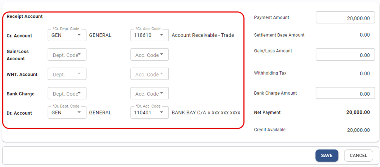The width and height of the screenshot is (380, 167).
Task: Open Gain/Loss Account Dept. Code dropdown
Action: click(67, 55)
